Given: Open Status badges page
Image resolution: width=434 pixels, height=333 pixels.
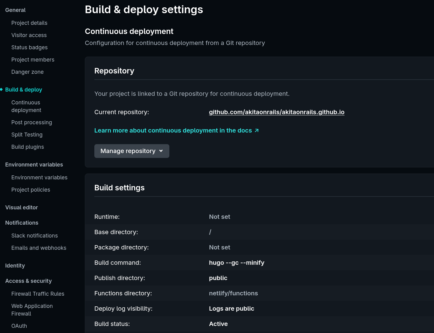Looking at the screenshot, I should click(x=29, y=47).
